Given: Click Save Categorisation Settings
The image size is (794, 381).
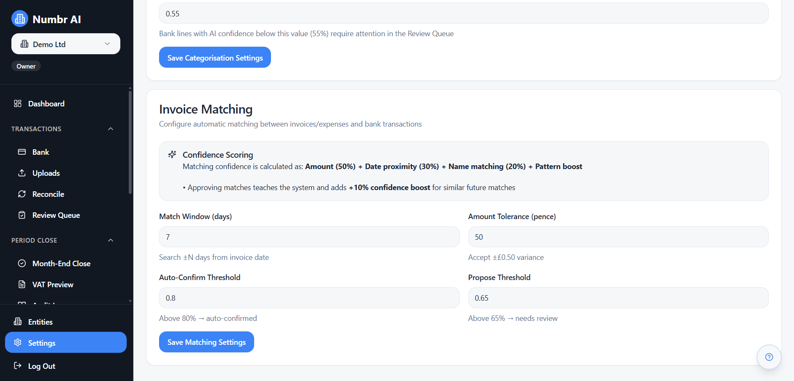Looking at the screenshot, I should (x=215, y=57).
